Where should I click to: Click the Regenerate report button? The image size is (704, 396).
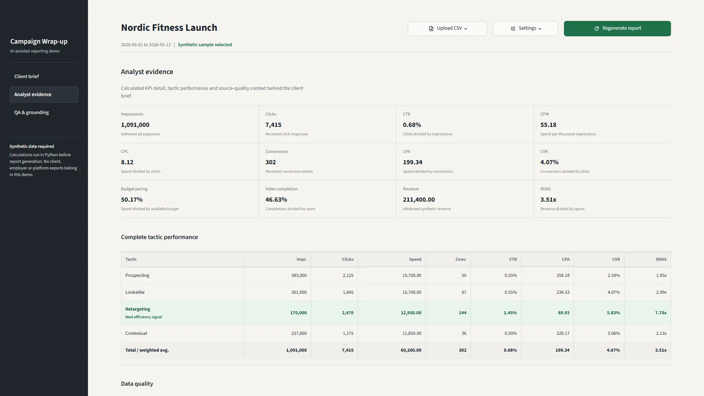[617, 29]
